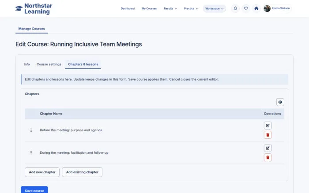Click the Add existing chapter button
Image resolution: width=309 pixels, height=193 pixels.
pos(82,172)
